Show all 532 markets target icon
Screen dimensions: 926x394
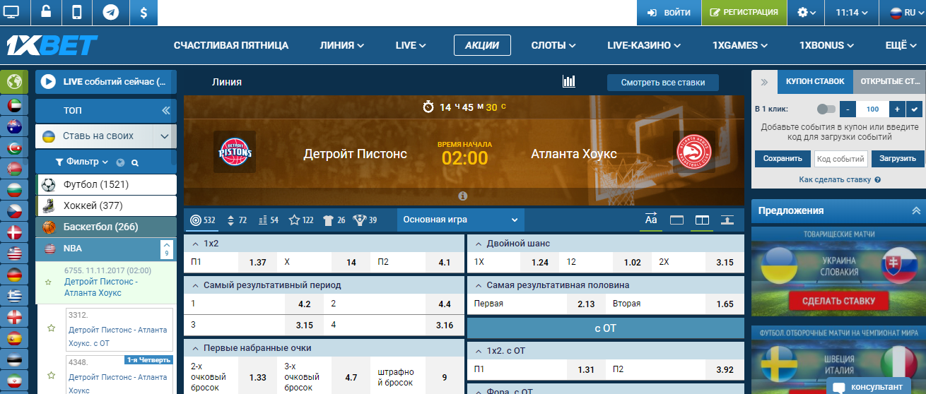coord(203,220)
